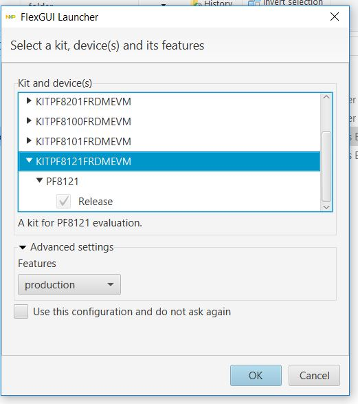Toggle the Release checkbox

63,201
